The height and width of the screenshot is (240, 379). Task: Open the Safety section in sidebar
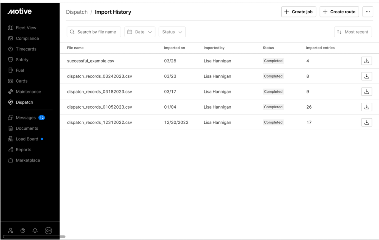(22, 60)
